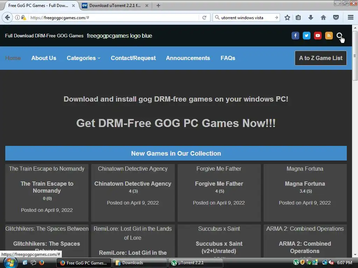Open the Home menu item
Screen dimensions: 358x268
[13, 58]
